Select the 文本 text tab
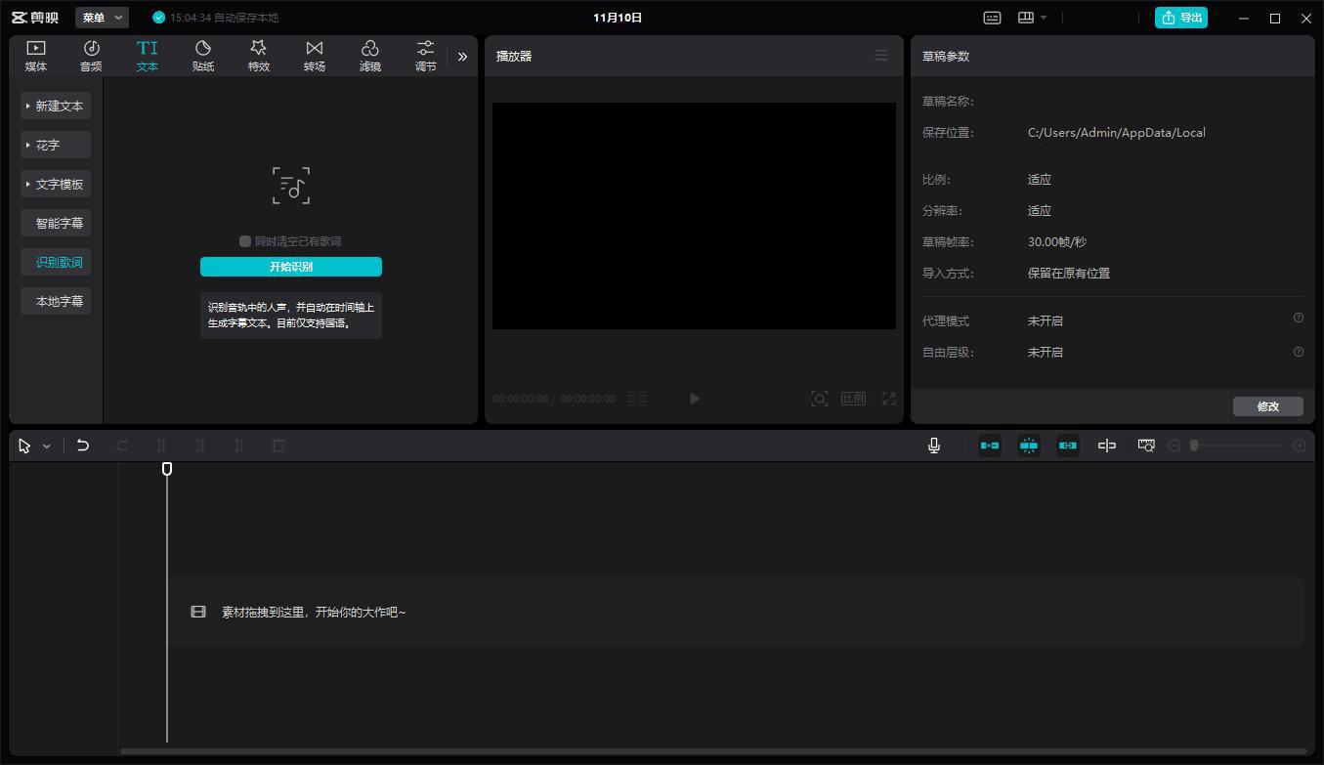 coord(147,56)
